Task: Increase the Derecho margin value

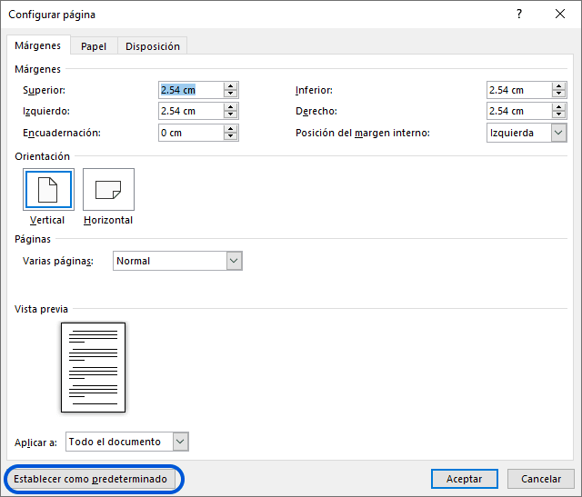Action: click(558, 107)
